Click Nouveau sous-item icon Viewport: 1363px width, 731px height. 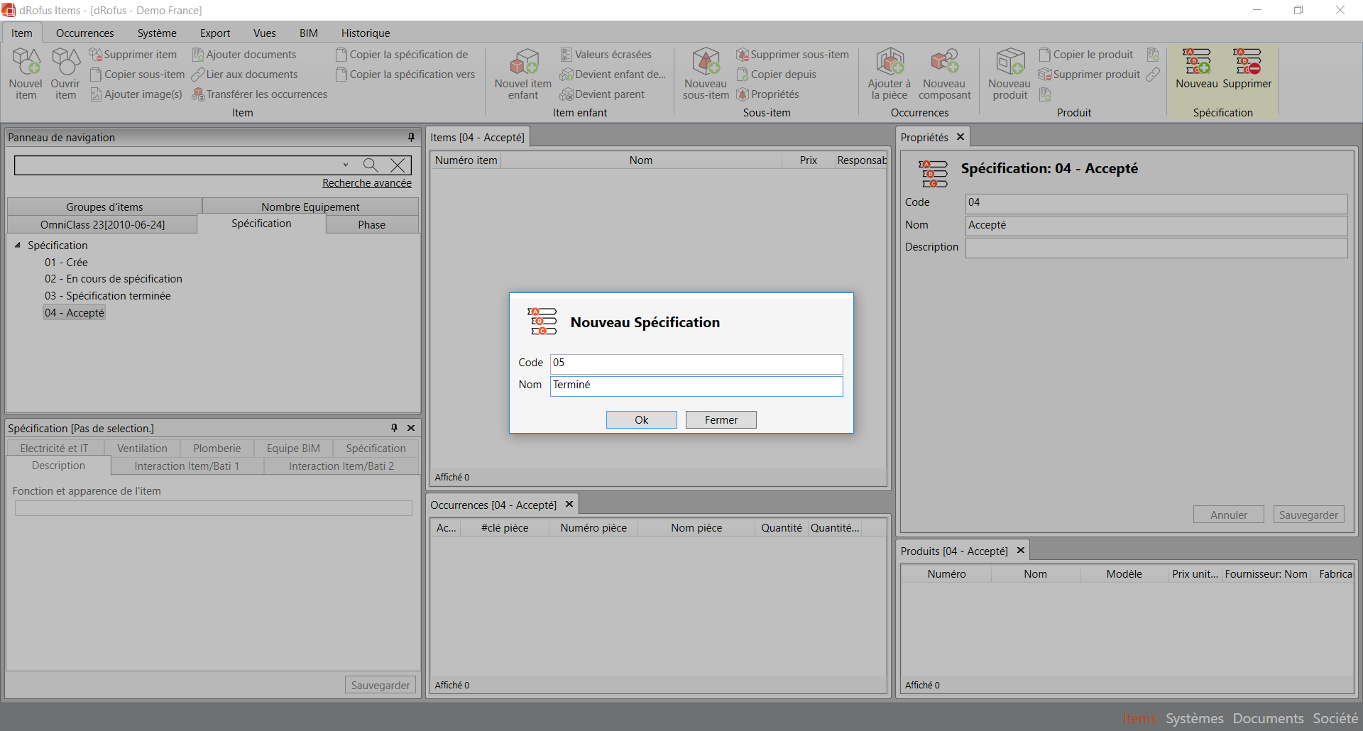tap(706, 62)
